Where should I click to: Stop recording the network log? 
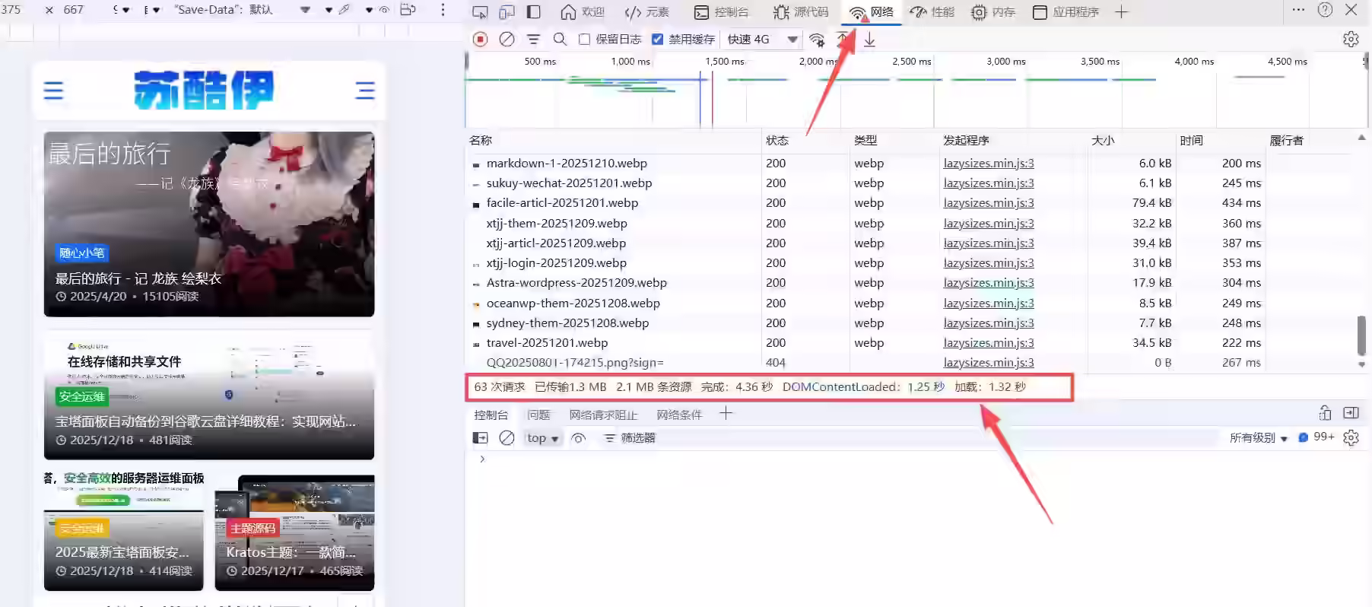click(480, 39)
